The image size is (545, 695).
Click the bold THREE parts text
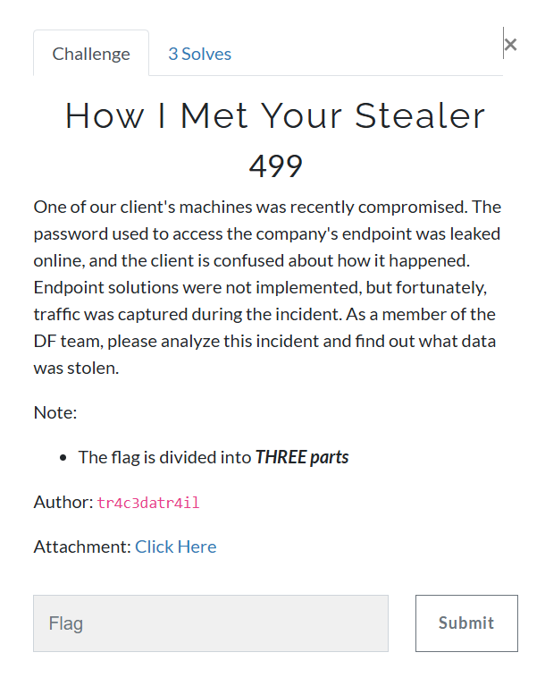tap(302, 457)
